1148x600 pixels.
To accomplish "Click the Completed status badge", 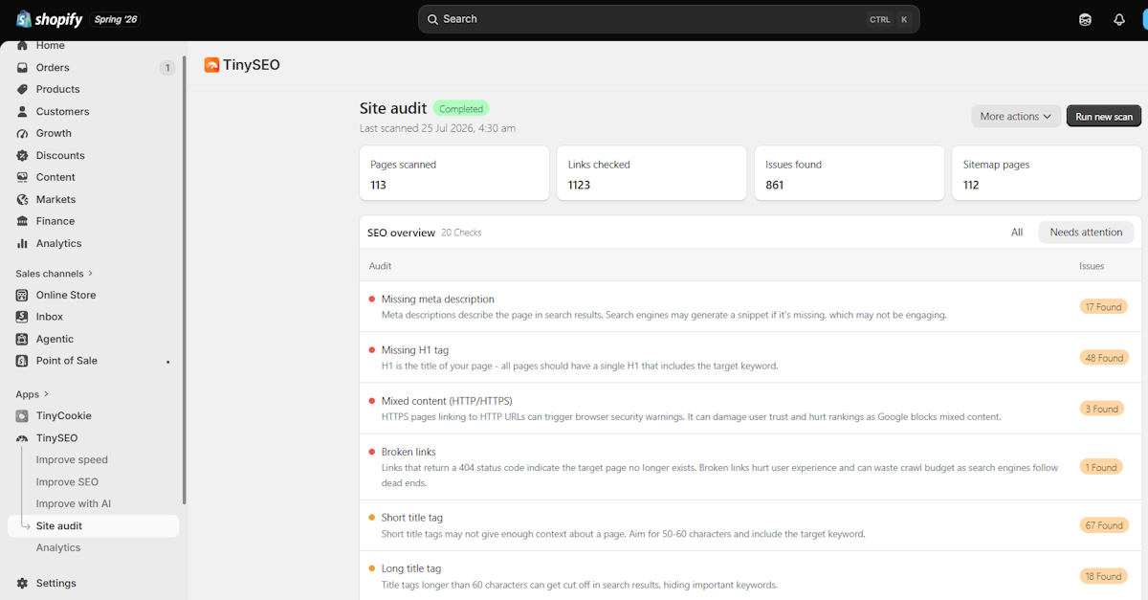I will pyautogui.click(x=461, y=109).
